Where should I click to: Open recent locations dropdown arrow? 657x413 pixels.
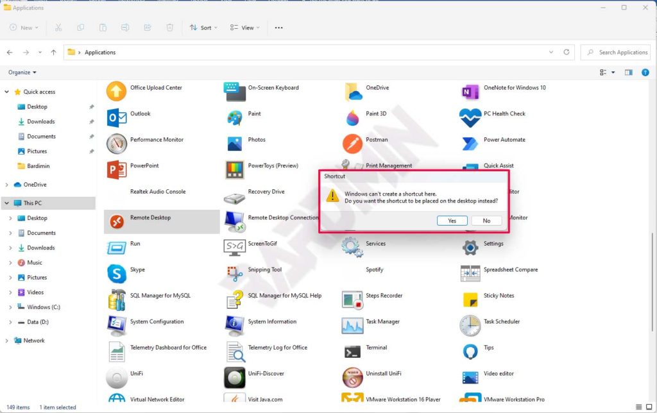(x=40, y=53)
